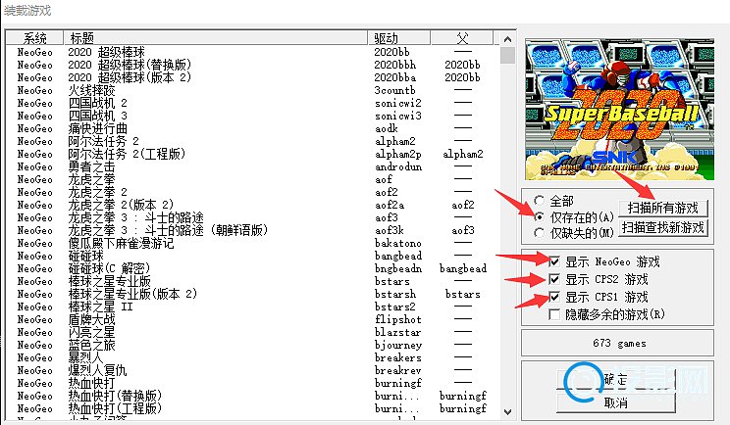
Task: Select 棒球之星专业版(版本 2) game
Action: coord(252,294)
